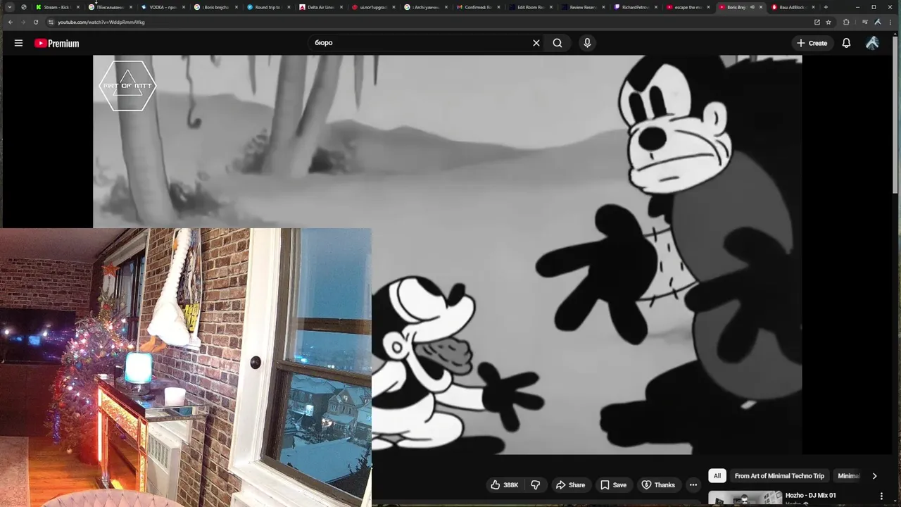Click the search magnifier button
Viewport: 901px width, 507px height.
coord(557,43)
